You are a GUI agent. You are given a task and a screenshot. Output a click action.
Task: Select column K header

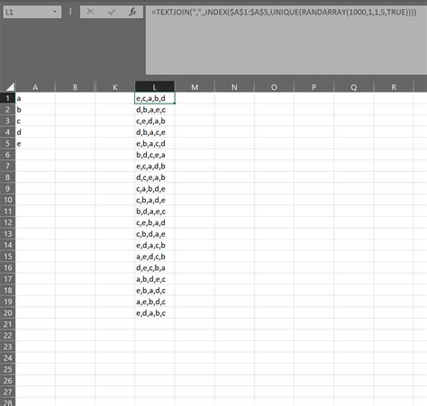[114, 87]
